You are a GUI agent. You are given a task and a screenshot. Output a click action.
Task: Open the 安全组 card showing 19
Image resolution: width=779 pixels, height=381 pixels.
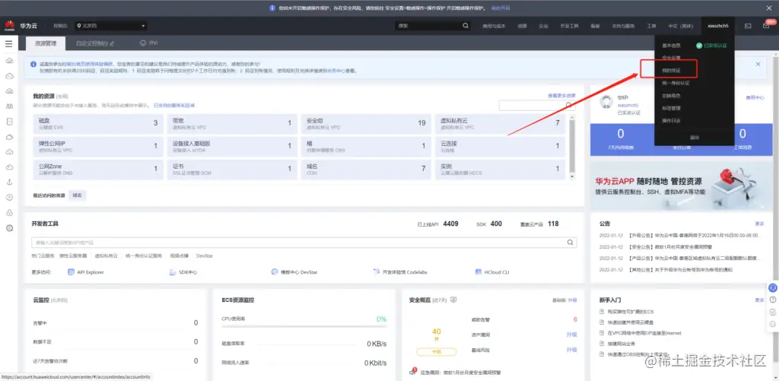[366, 124]
